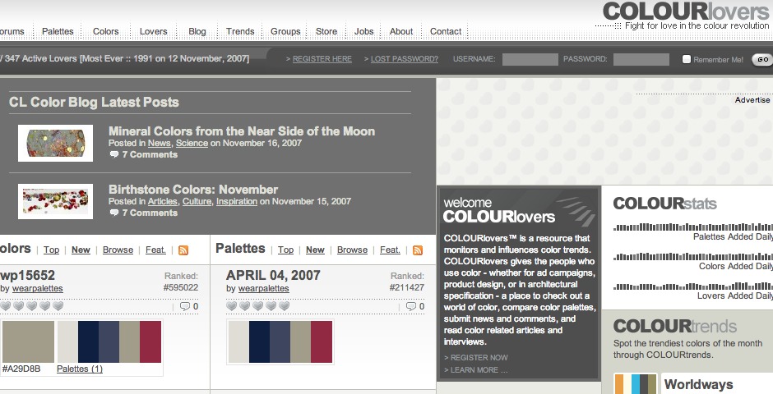Open the Blog navigation menu item
Viewport: 773px width, 394px height.
click(197, 31)
